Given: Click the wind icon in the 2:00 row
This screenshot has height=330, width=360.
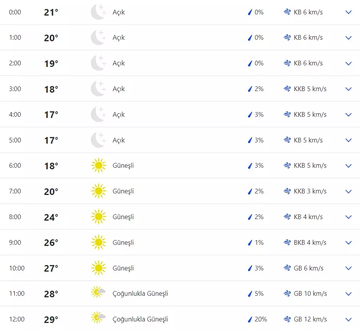Looking at the screenshot, I should [287, 63].
